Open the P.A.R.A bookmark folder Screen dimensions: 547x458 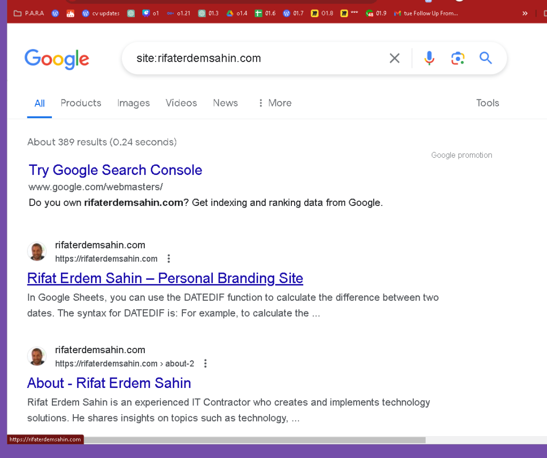tap(28, 13)
